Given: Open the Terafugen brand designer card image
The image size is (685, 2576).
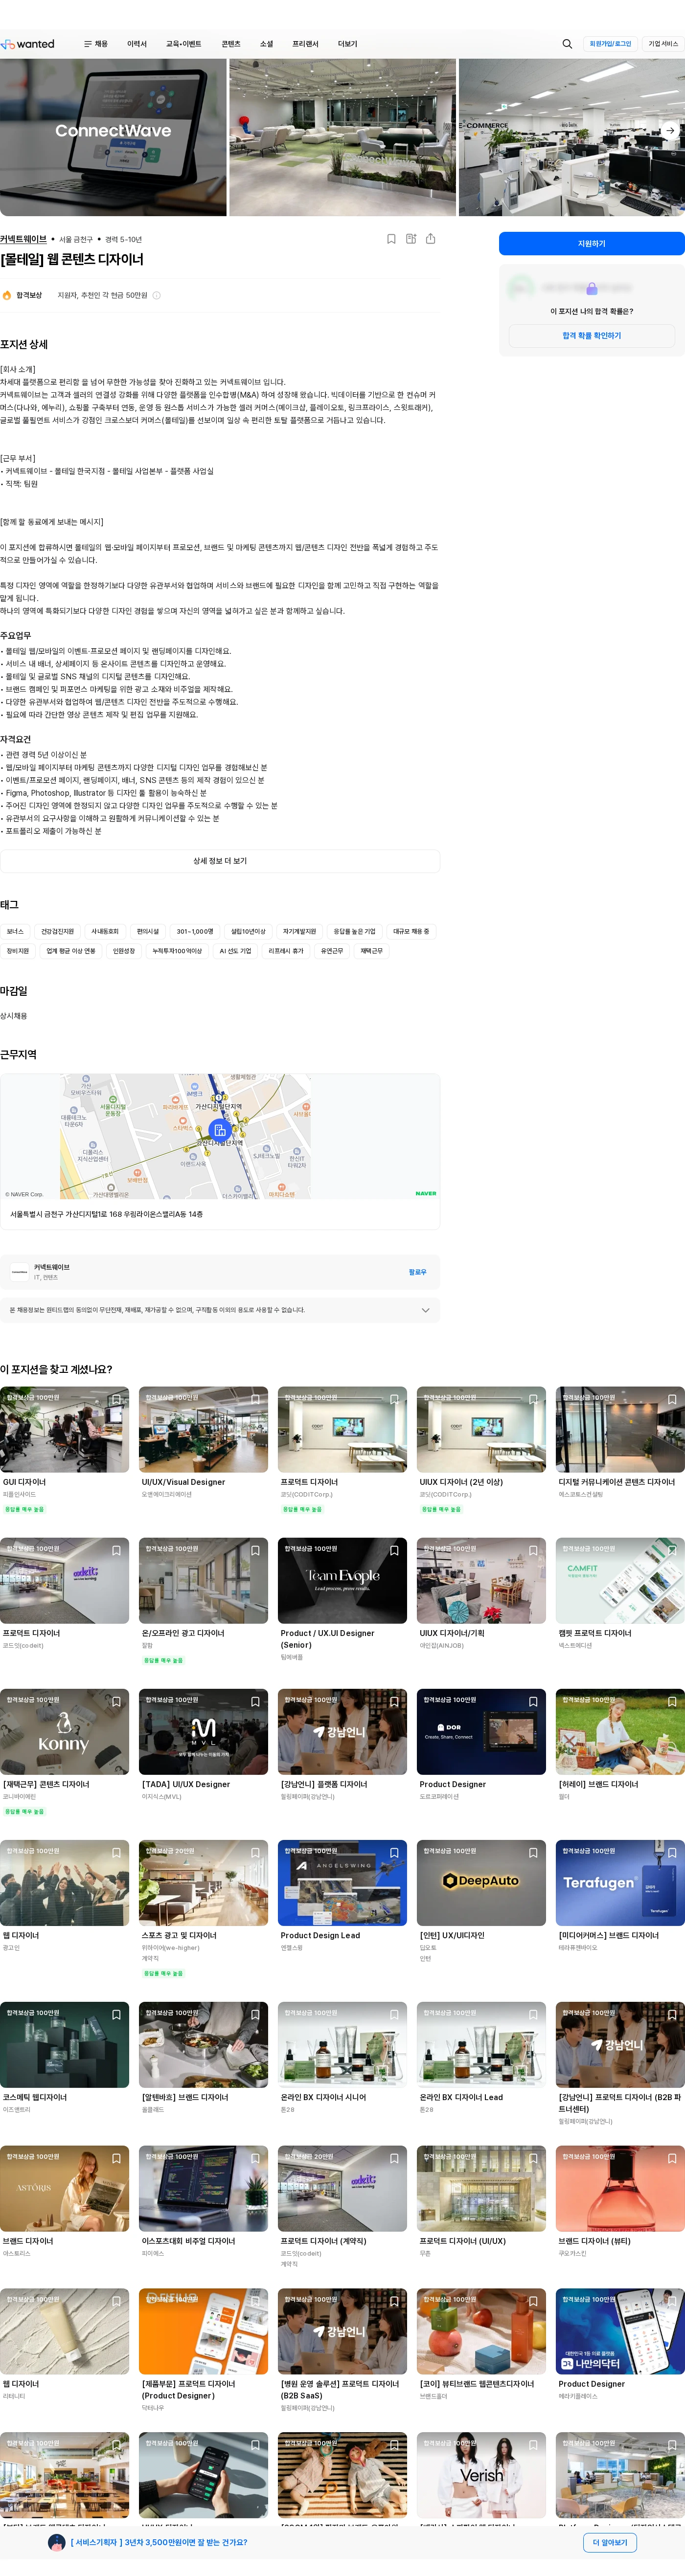Looking at the screenshot, I should (620, 1882).
